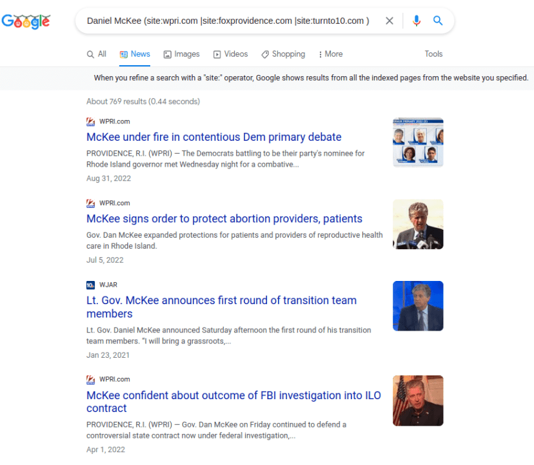
Task: Submit search with the magnifying glass icon
Action: coord(438,21)
